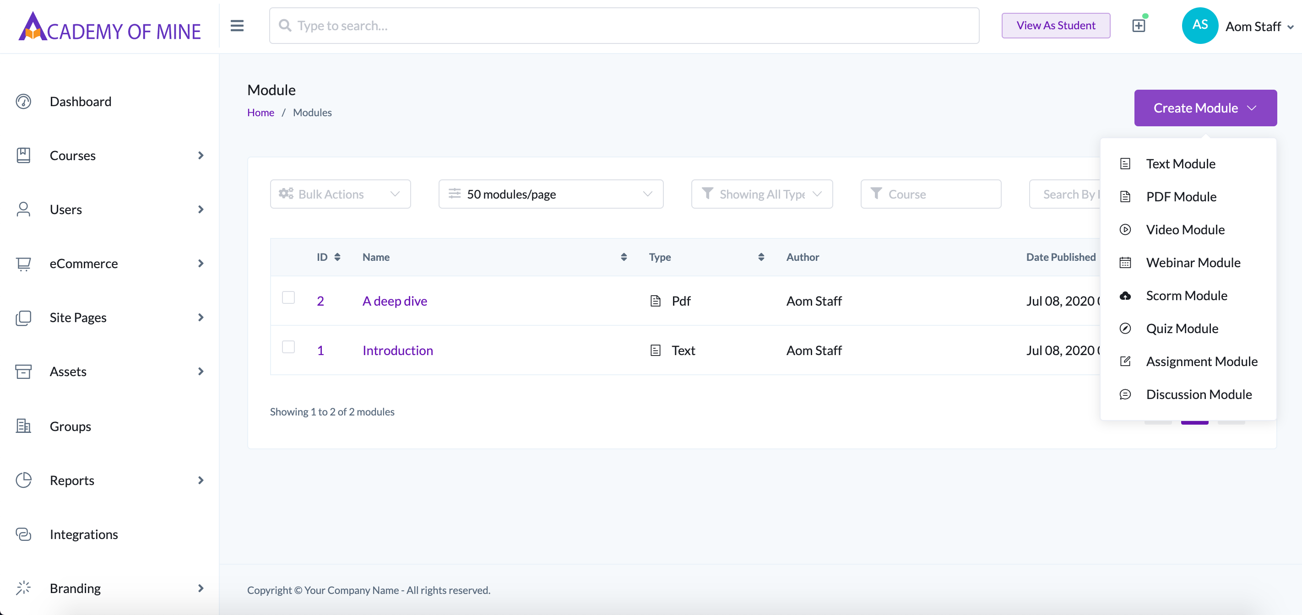This screenshot has width=1302, height=615.
Task: Click the add-new plus icon in header
Action: 1138,26
